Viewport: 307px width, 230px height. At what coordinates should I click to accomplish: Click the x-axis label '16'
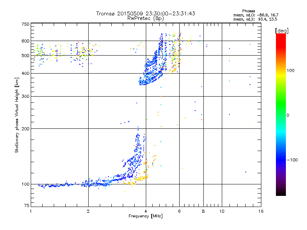[261, 211]
